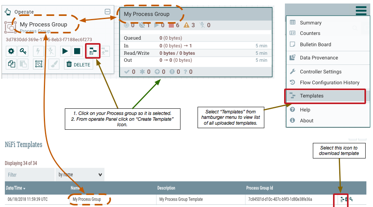Open the 'by name' filter dropdown
373x207 pixels.
click(x=80, y=175)
